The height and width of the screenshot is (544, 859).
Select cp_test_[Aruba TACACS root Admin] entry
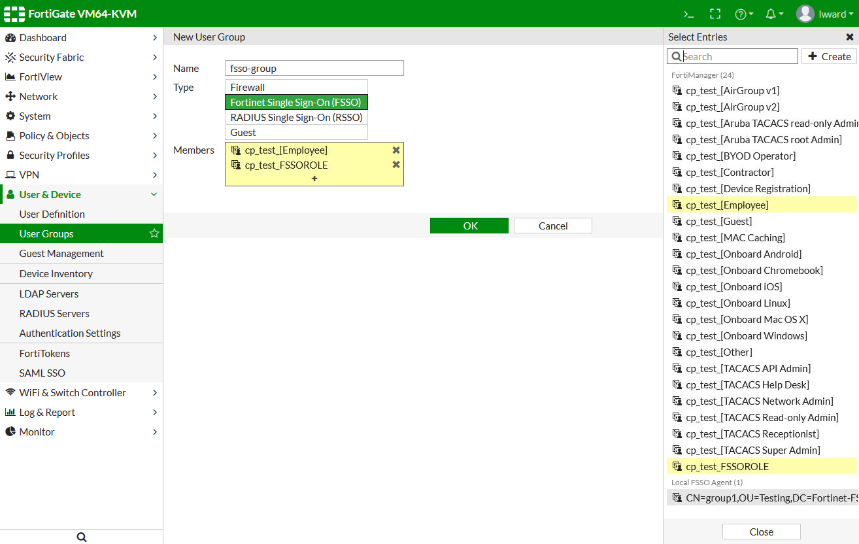point(762,140)
